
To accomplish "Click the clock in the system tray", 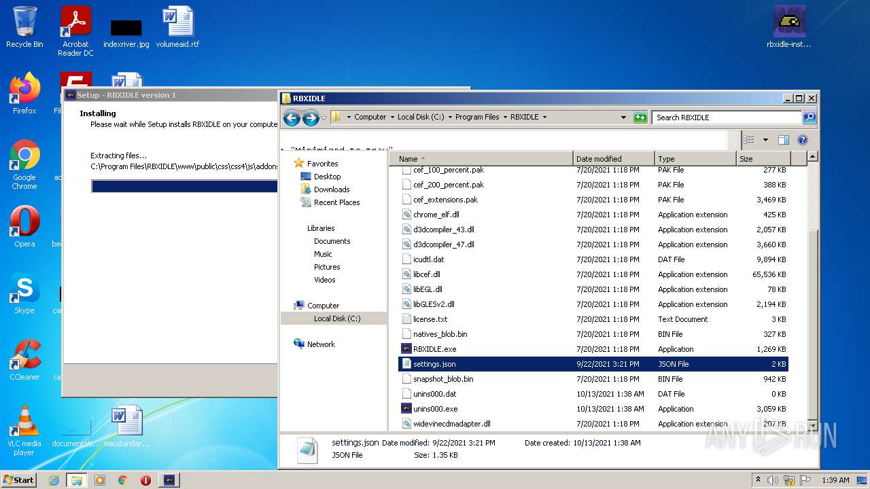I will [x=835, y=480].
